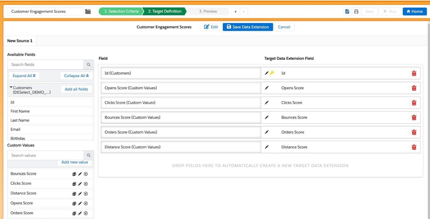
Task: Click the Add new value link
Action: tap(75, 162)
